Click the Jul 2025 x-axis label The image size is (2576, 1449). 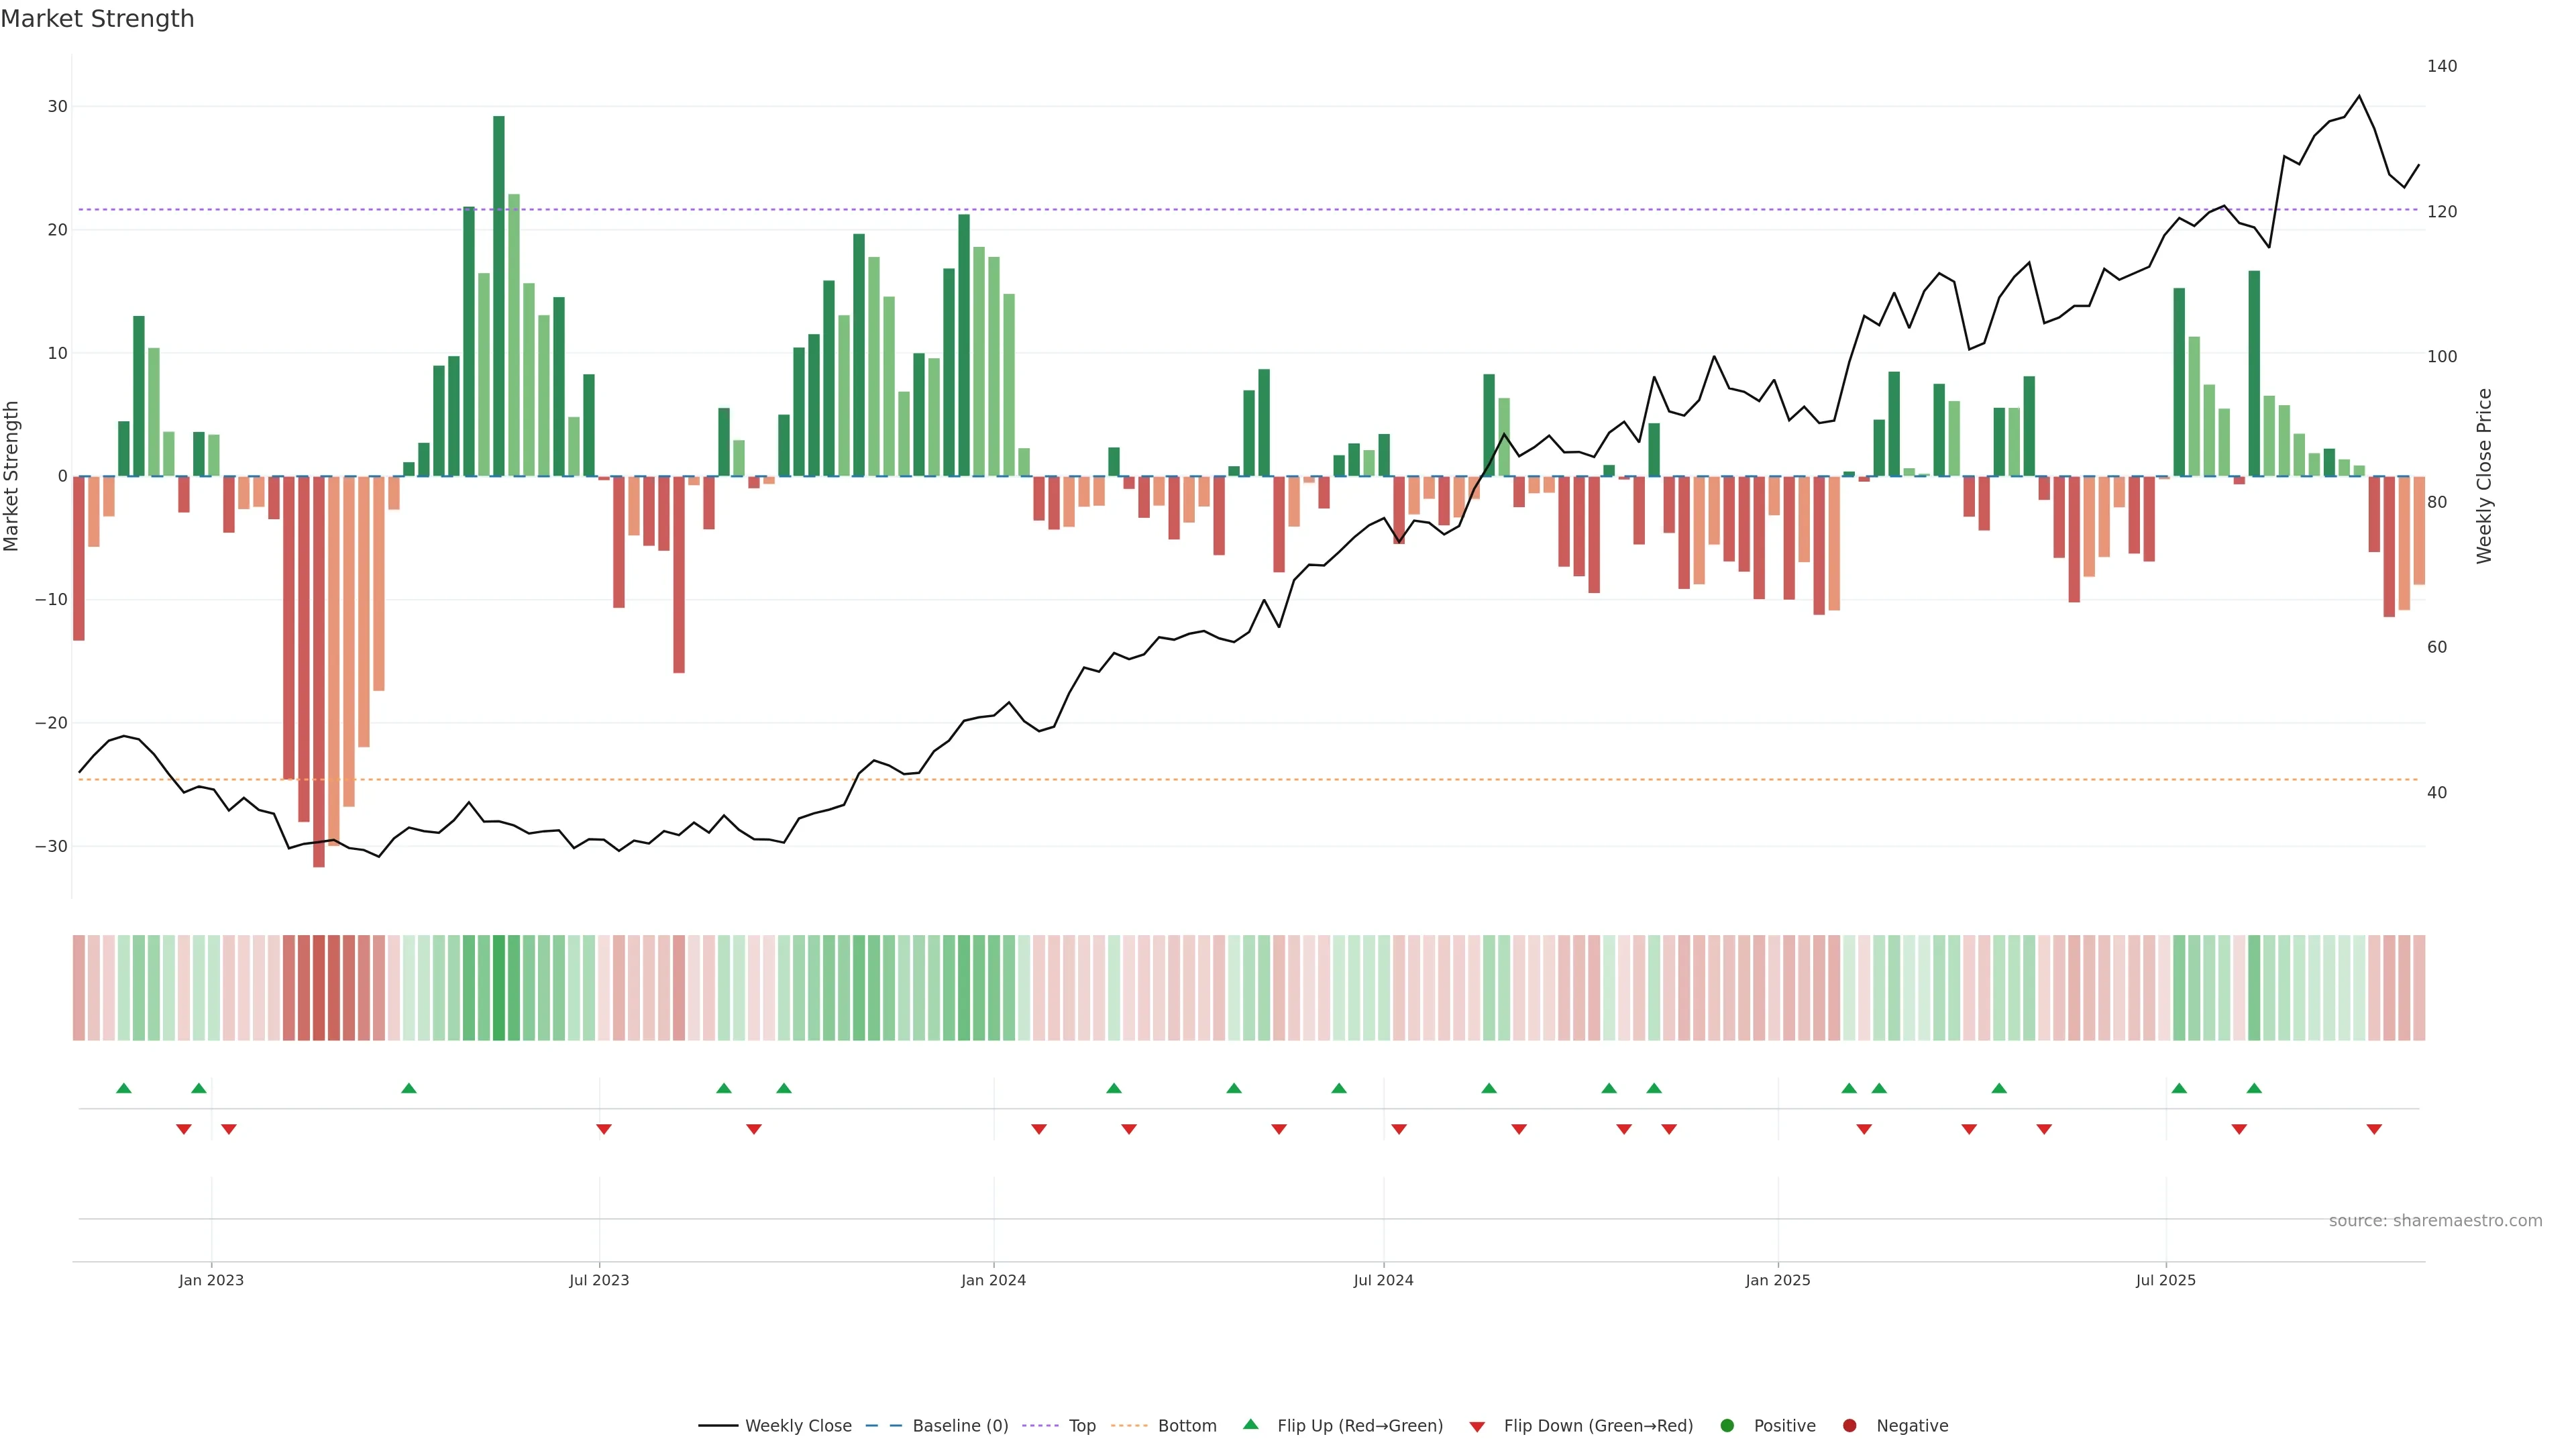2165,1280
